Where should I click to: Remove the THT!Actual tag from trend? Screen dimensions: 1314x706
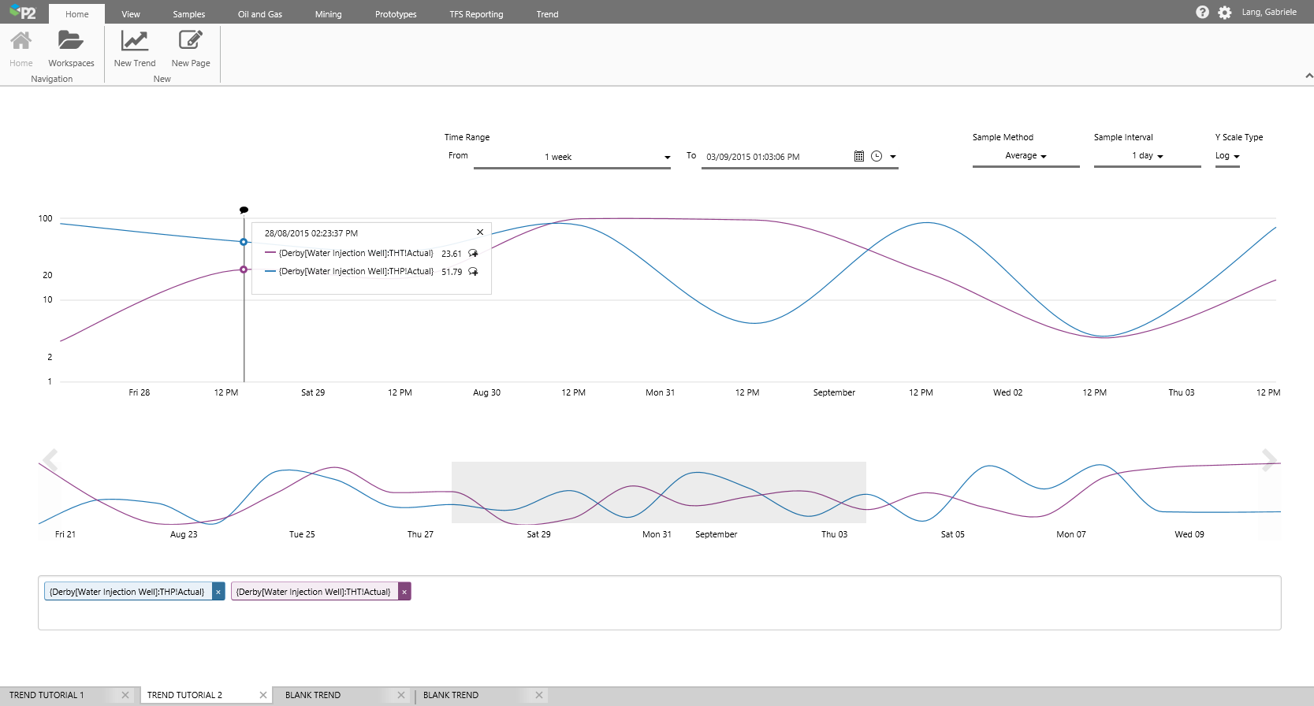[404, 592]
